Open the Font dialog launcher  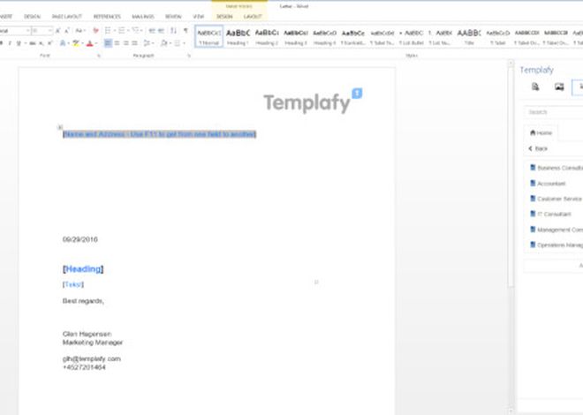[x=99, y=56]
